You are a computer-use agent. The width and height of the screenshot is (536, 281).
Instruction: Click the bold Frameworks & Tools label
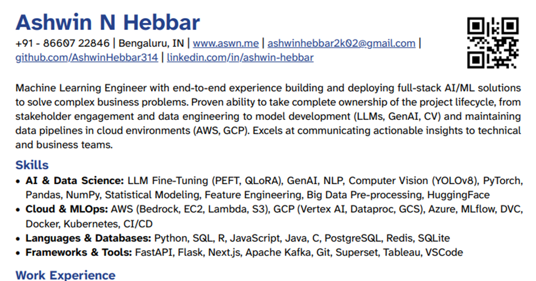coord(79,252)
